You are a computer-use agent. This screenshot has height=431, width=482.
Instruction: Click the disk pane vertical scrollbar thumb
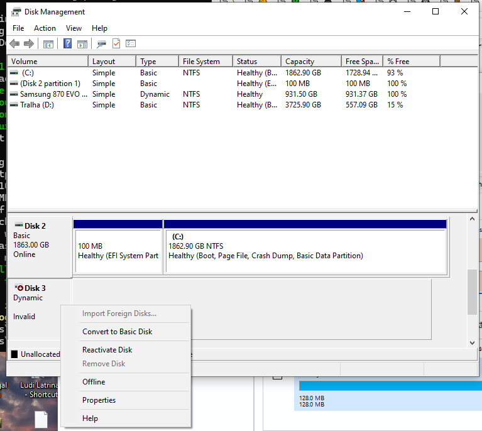[x=472, y=292]
